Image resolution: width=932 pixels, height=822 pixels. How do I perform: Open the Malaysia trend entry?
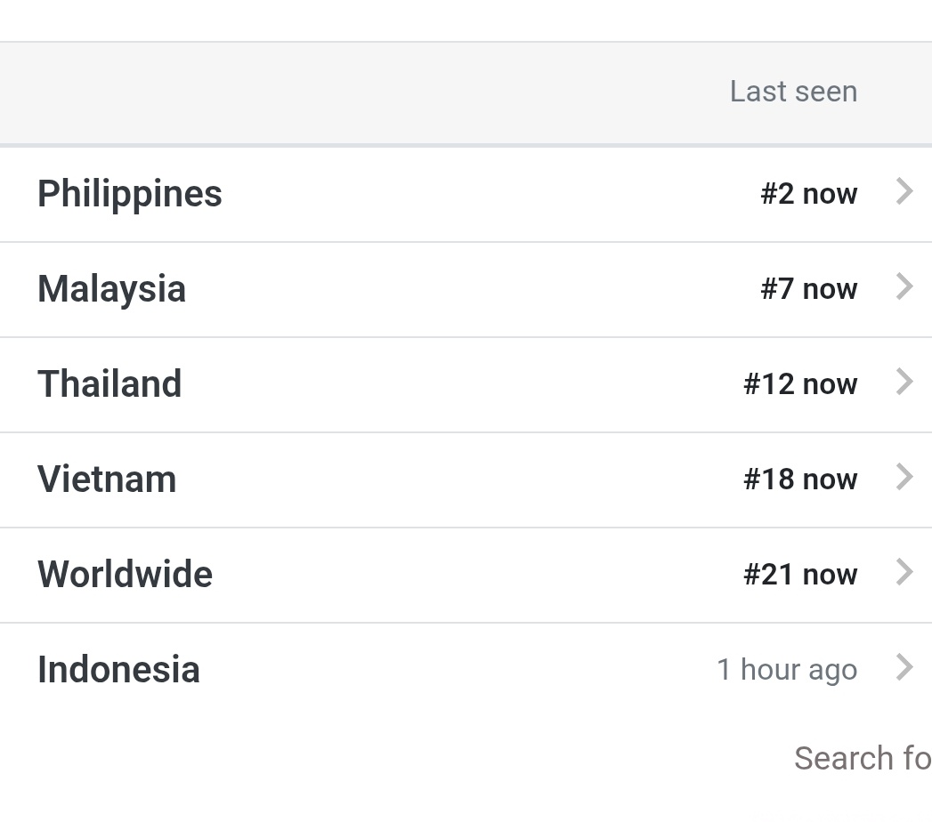111,289
